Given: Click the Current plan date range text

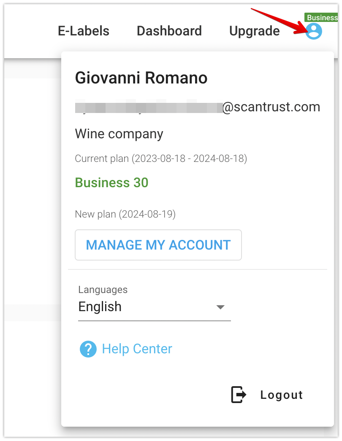Looking at the screenshot, I should tap(161, 159).
